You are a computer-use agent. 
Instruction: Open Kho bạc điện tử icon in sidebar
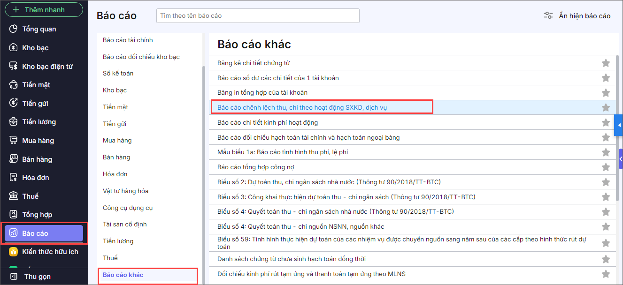point(14,67)
